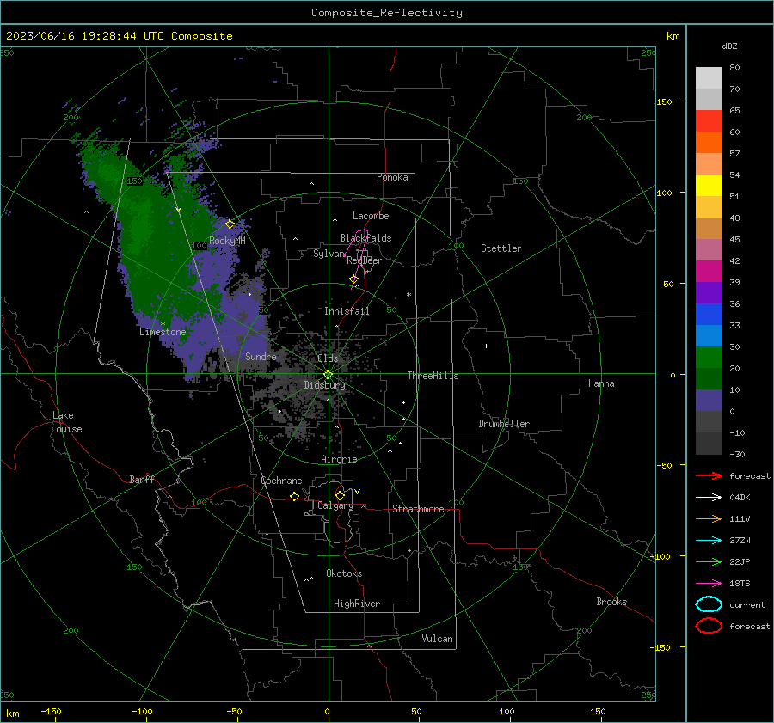Click the Blackfalds city label

pyautogui.click(x=365, y=238)
